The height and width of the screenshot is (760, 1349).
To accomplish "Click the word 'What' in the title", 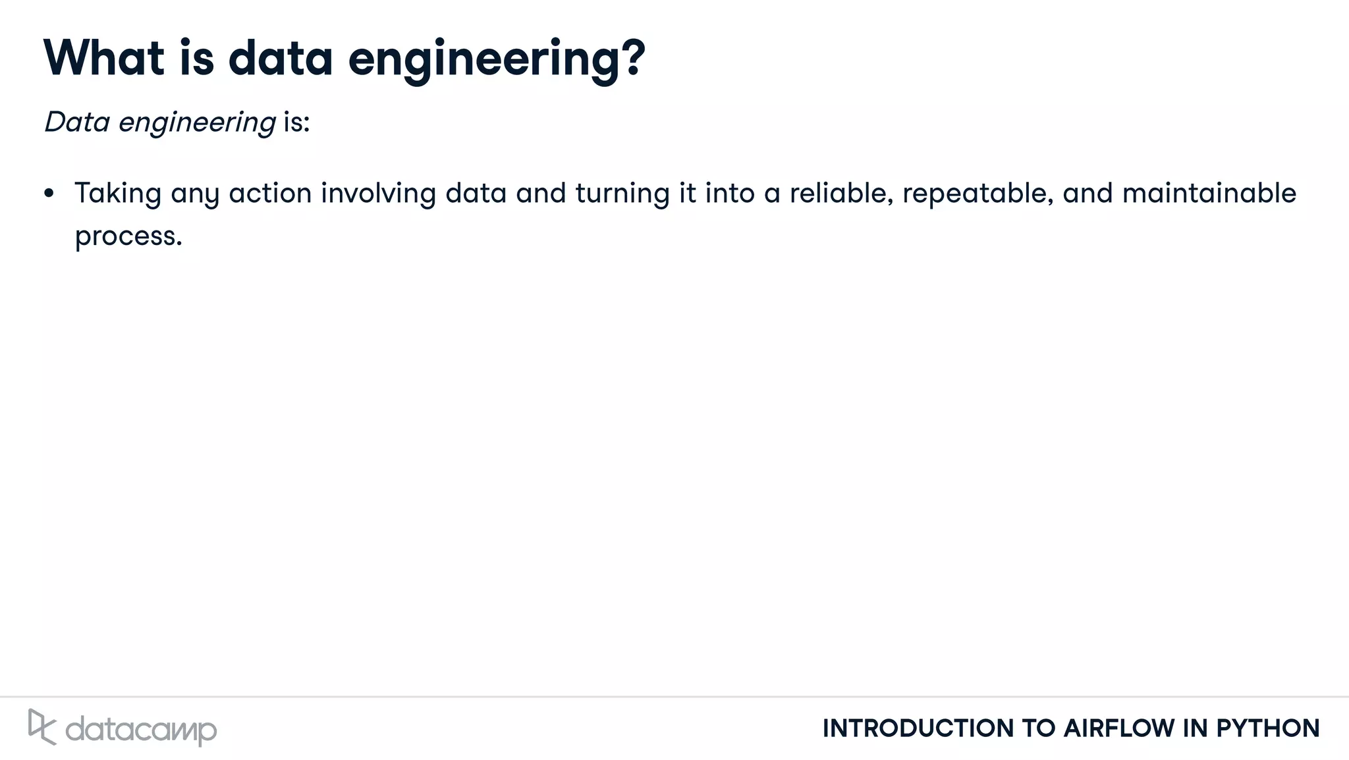I will [x=104, y=59].
